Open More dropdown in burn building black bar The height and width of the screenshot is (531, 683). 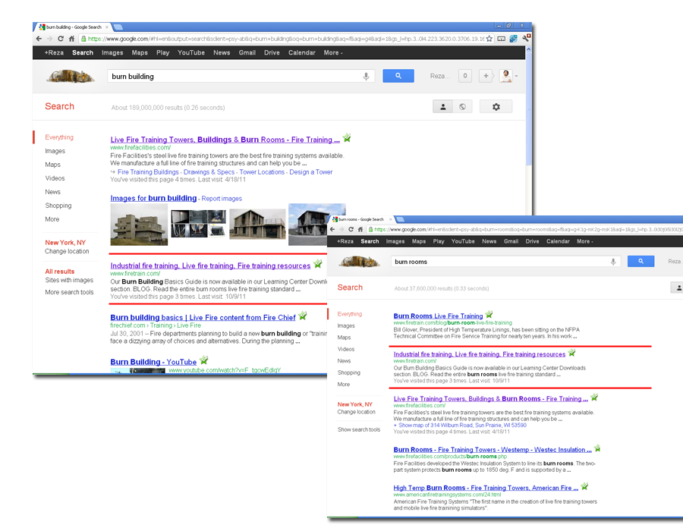point(333,52)
